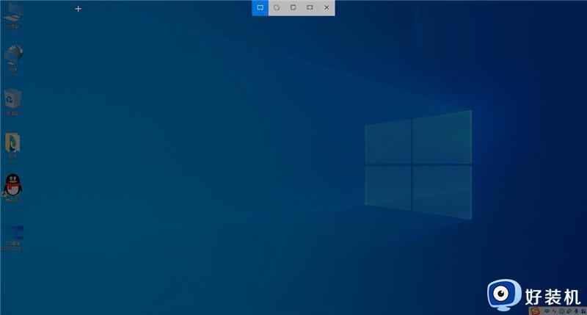This screenshot has height=315, width=587.
Task: Click the Recycle Bin icon
Action: tap(13, 99)
